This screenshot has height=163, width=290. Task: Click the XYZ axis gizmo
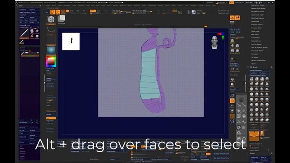click(222, 36)
